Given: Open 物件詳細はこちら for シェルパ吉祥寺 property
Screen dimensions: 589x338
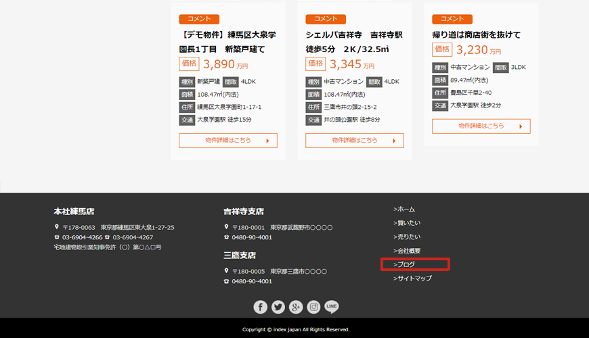Looking at the screenshot, I should pos(355,141).
